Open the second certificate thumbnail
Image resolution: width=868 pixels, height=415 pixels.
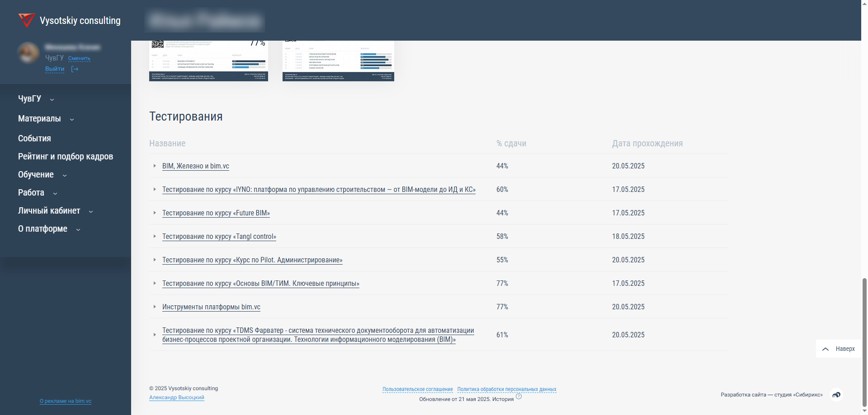coord(338,61)
